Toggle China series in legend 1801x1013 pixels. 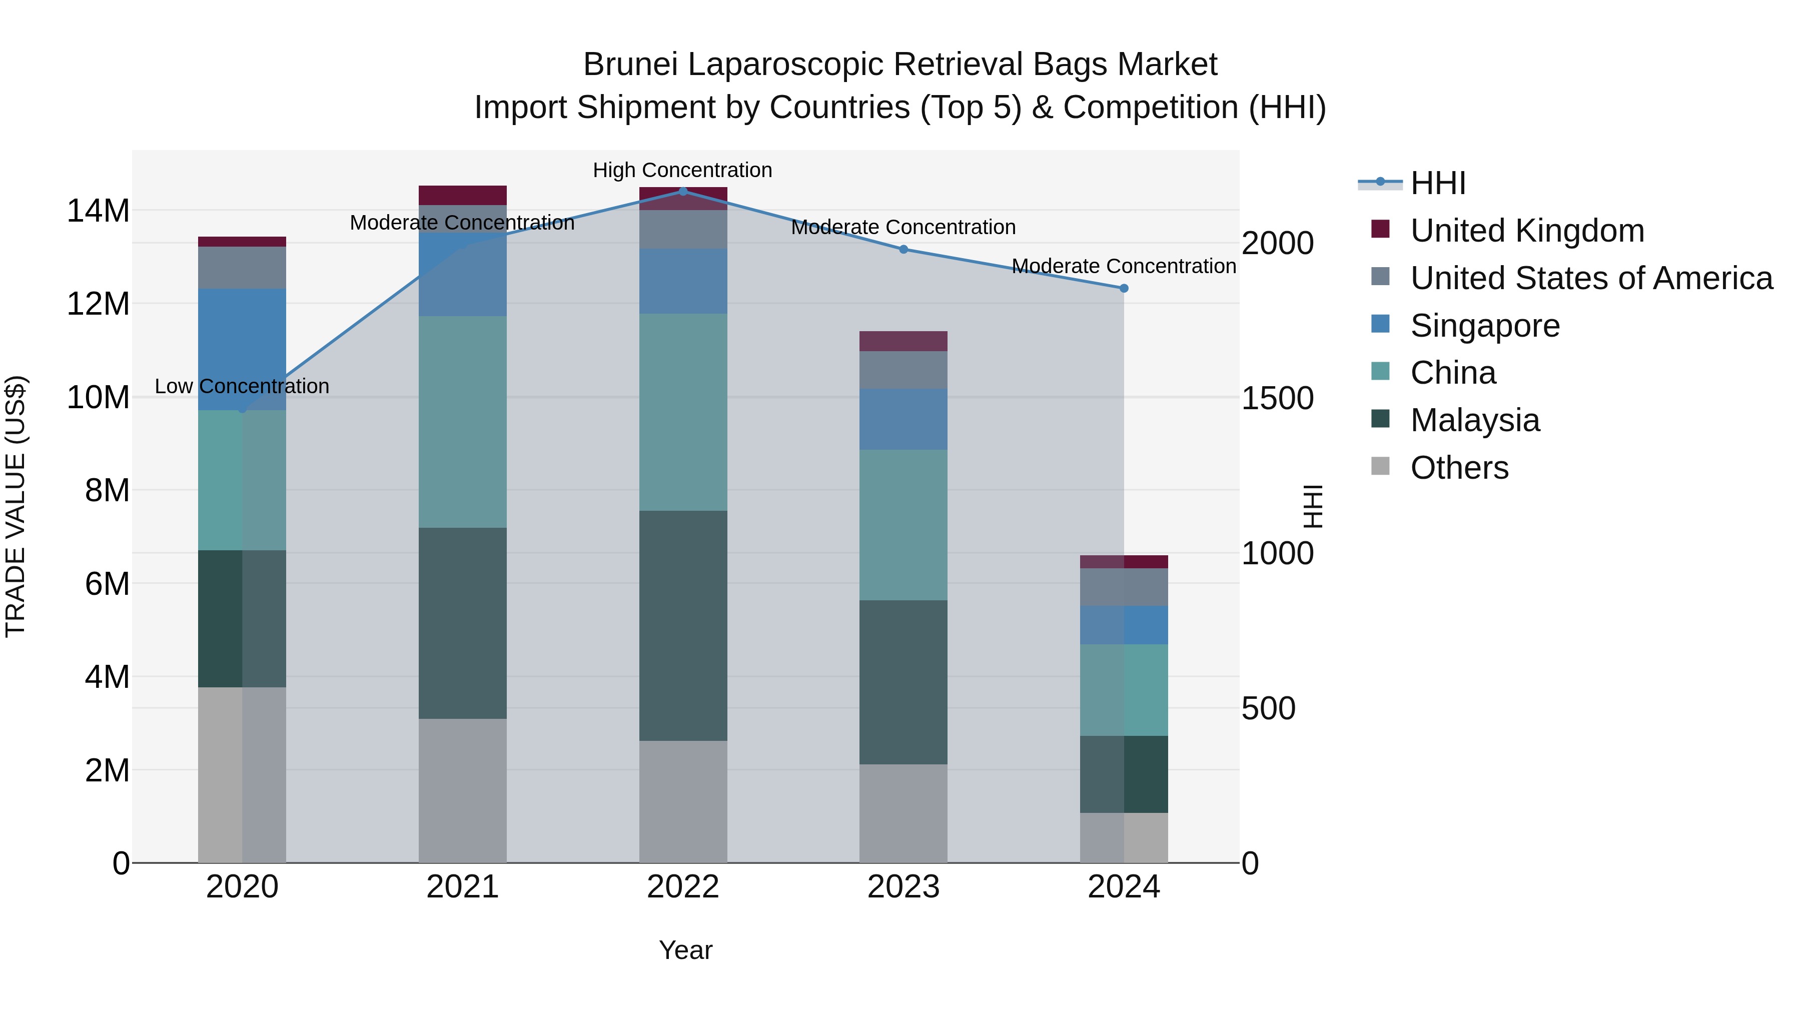click(1433, 373)
